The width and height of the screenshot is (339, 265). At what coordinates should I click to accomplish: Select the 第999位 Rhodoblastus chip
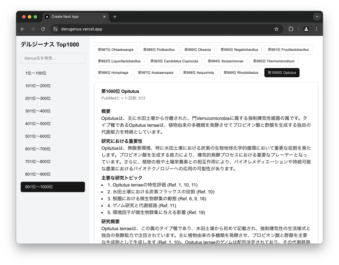tap(241, 73)
